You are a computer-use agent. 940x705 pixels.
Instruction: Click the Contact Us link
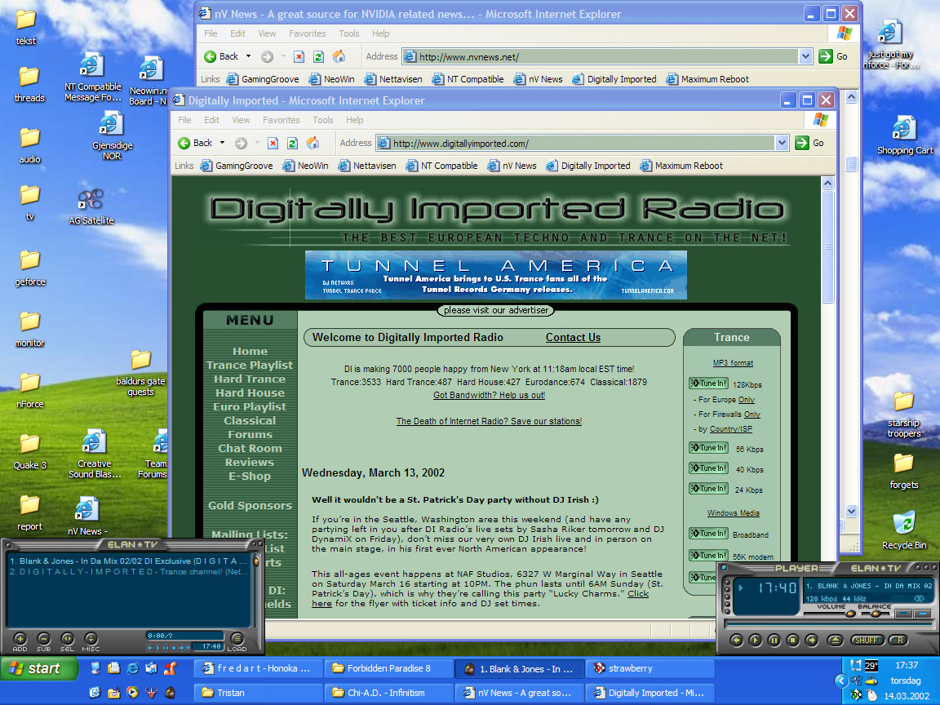click(573, 338)
